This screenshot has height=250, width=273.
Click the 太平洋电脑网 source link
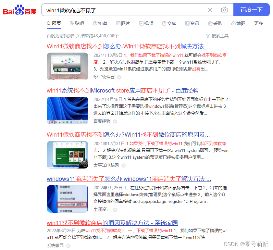(106, 165)
